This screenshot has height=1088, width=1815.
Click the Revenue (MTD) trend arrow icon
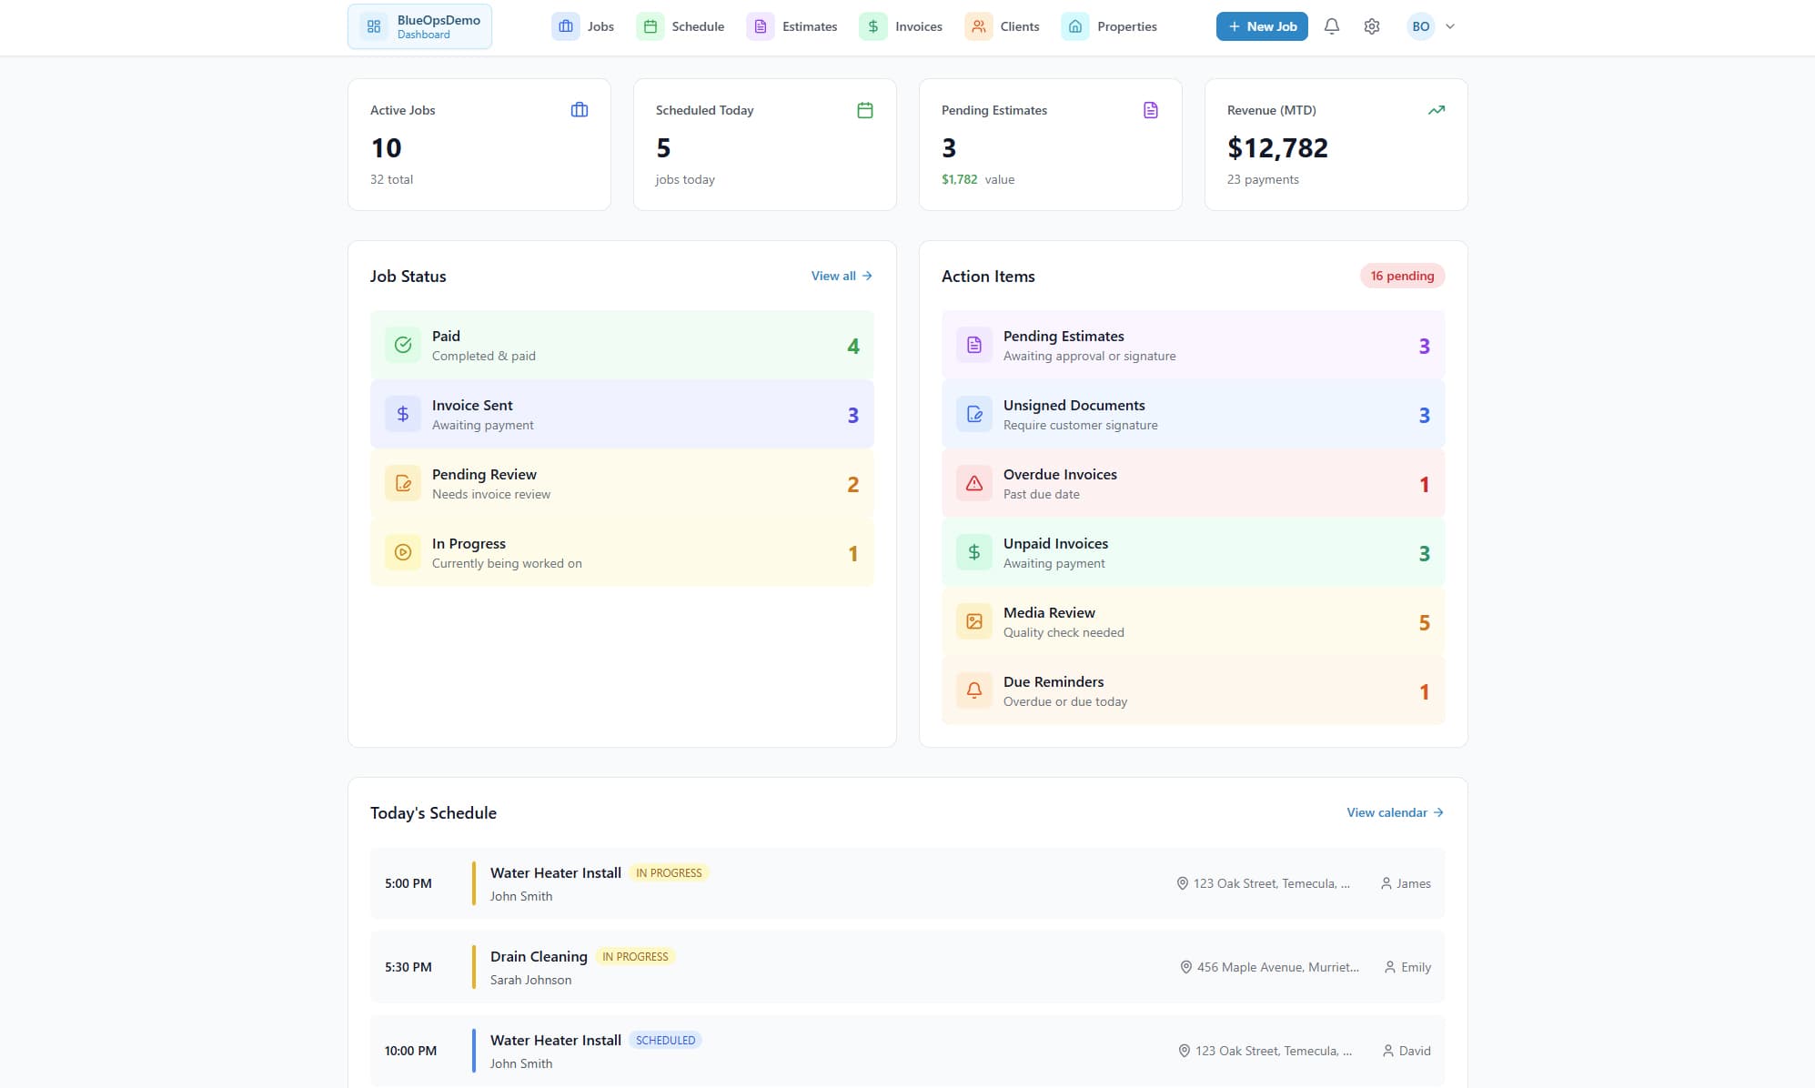pos(1436,109)
